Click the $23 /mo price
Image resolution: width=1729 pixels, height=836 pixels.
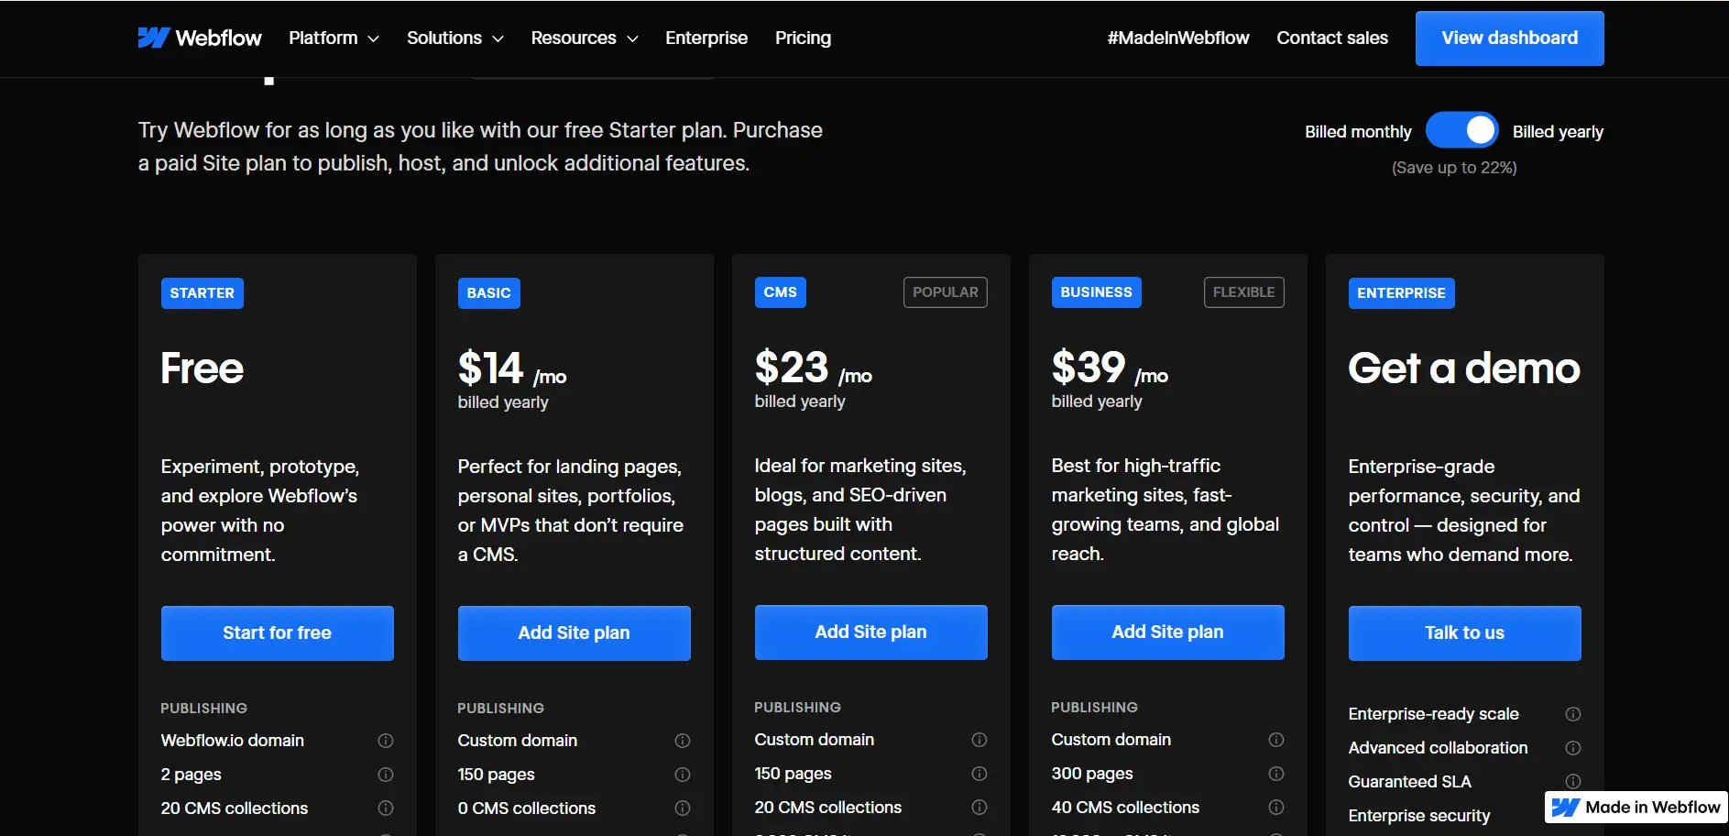tap(814, 368)
